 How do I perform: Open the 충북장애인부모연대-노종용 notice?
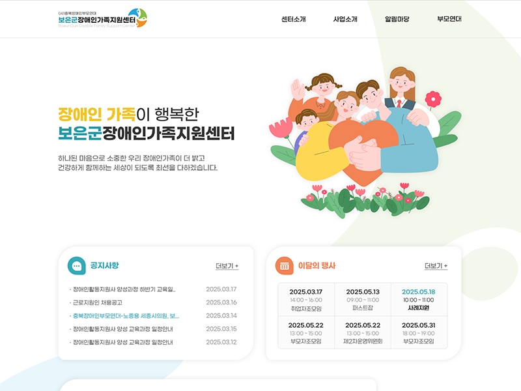(126, 315)
